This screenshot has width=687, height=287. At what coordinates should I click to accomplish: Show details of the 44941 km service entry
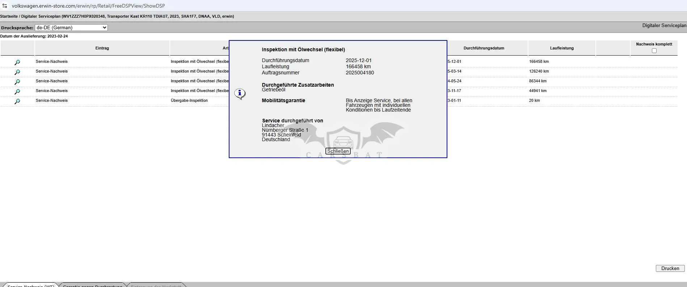17,92
